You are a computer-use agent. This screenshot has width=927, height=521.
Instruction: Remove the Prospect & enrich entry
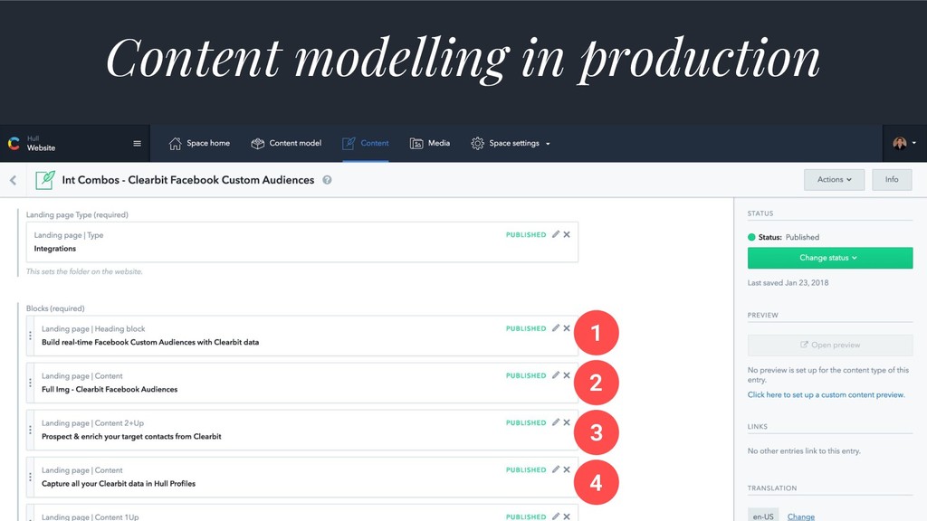[x=567, y=422]
